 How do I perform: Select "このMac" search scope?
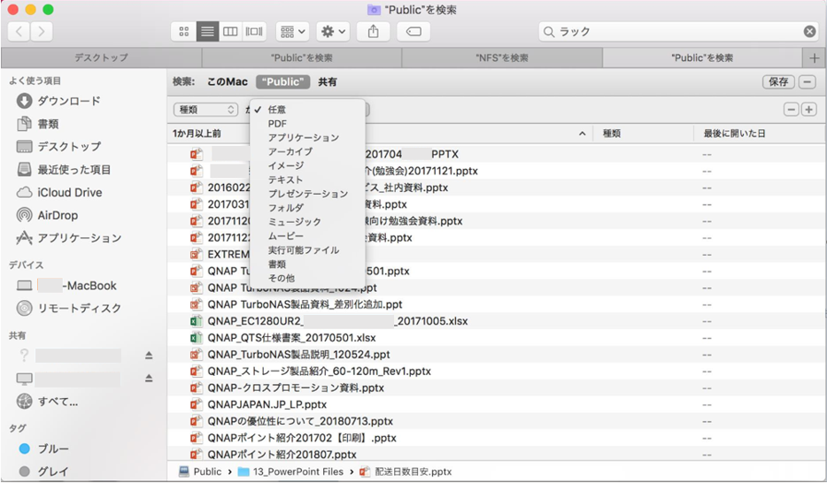(228, 82)
